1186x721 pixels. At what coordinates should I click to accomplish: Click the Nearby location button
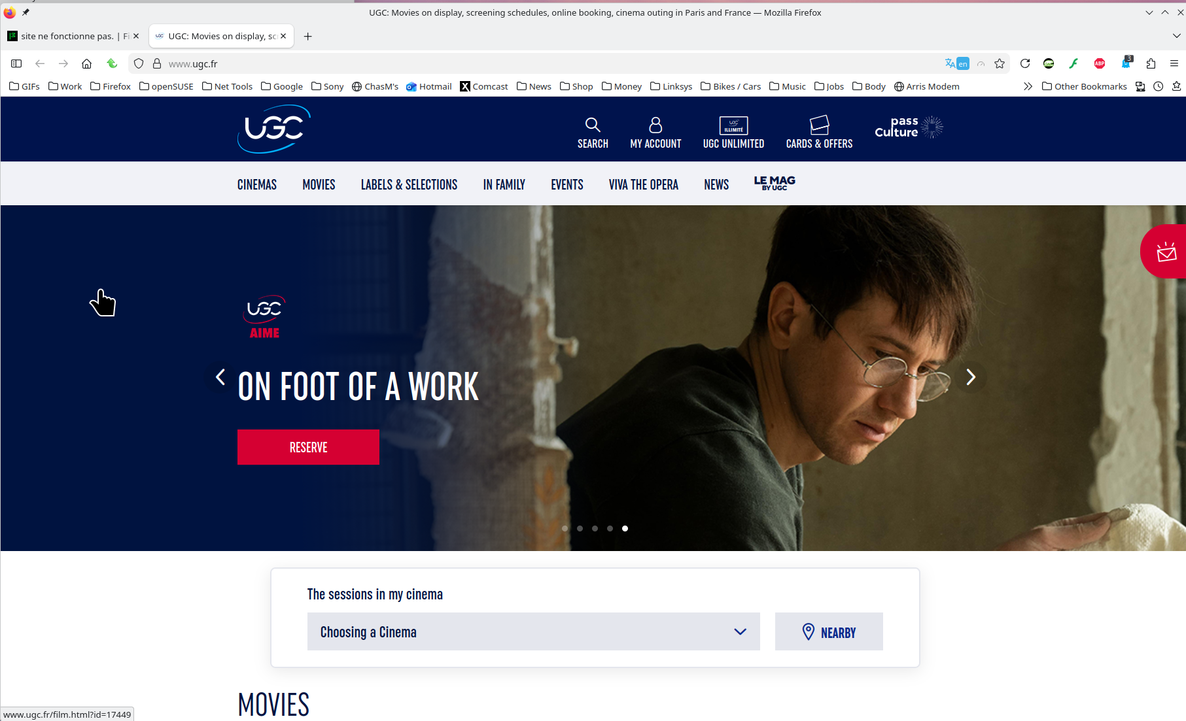coord(828,631)
